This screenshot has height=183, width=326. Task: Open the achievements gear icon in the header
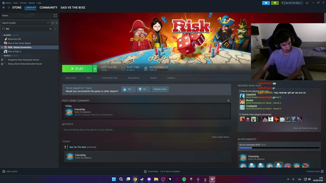146,68
